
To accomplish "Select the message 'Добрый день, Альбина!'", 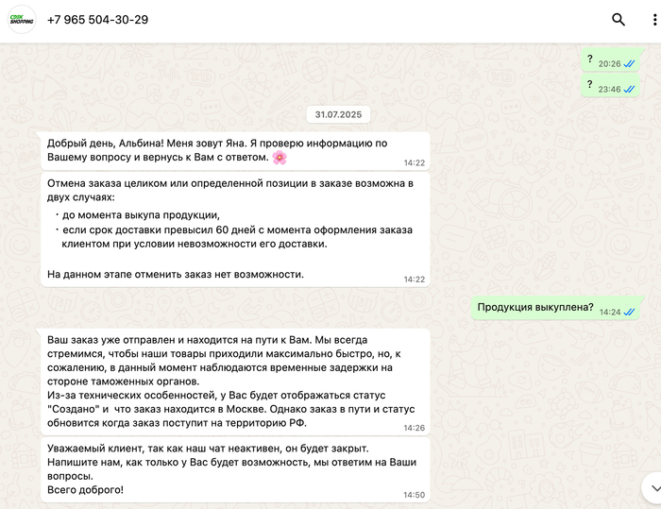I will [235, 151].
